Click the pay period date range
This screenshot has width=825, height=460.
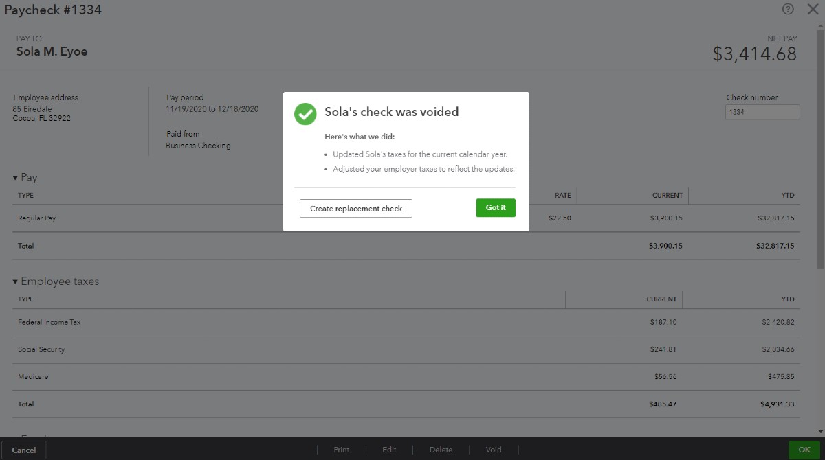(212, 109)
